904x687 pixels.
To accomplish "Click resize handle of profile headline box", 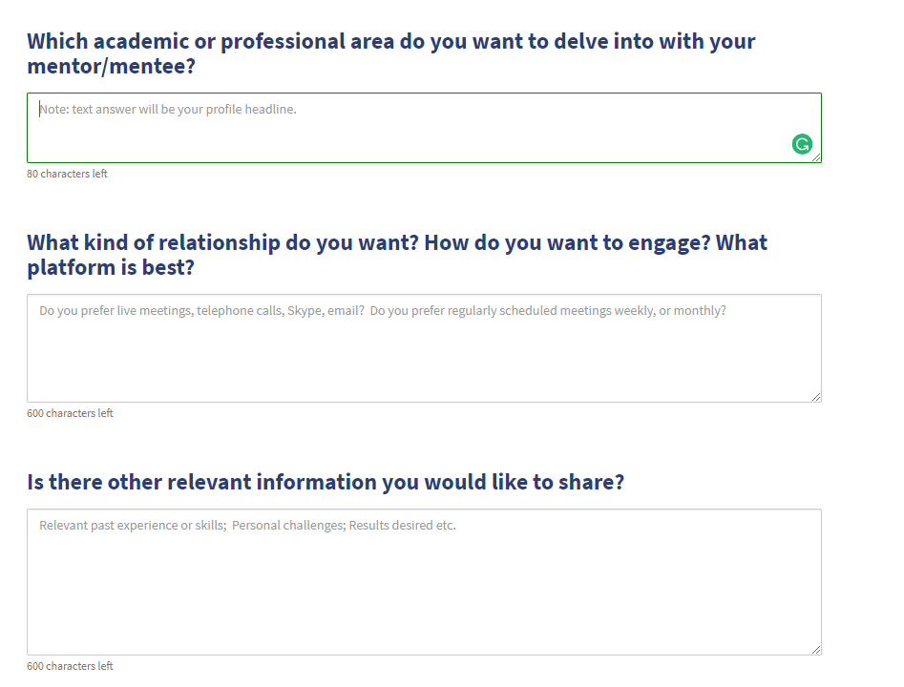I will point(816,157).
